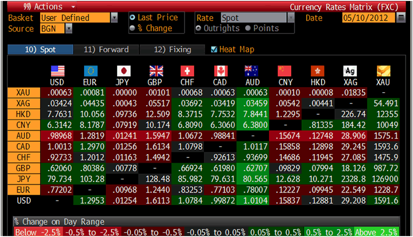Toggle the Heat Map checkbox

215,49
